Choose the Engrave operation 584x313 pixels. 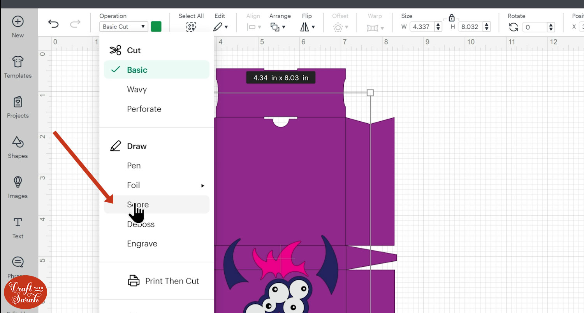click(x=142, y=244)
